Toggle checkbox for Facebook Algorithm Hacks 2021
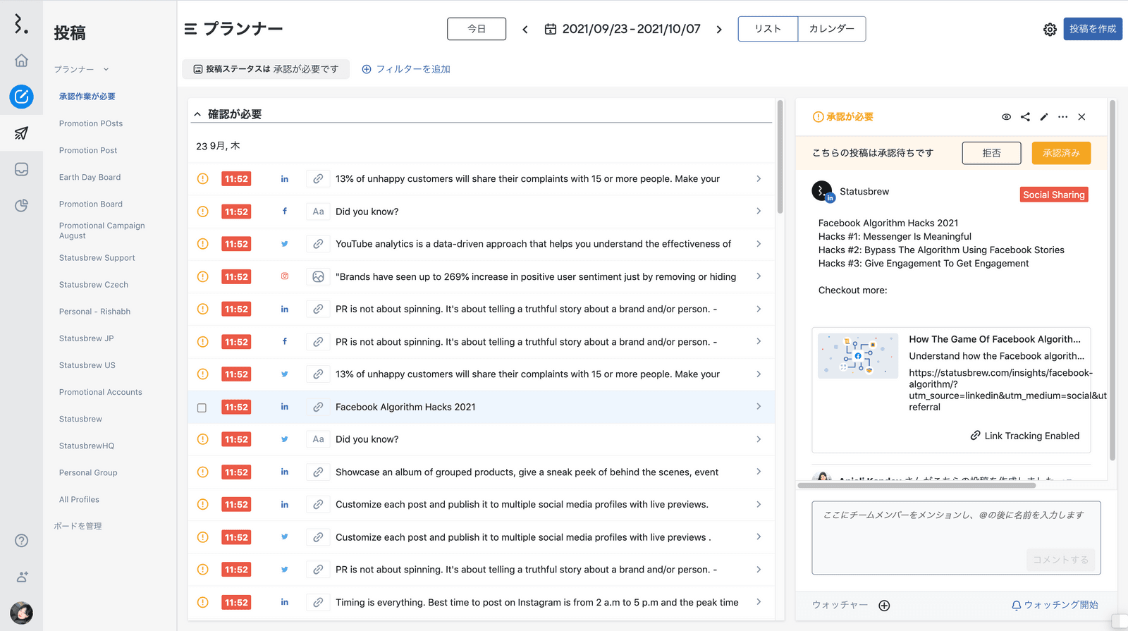This screenshot has width=1128, height=631. pos(202,408)
